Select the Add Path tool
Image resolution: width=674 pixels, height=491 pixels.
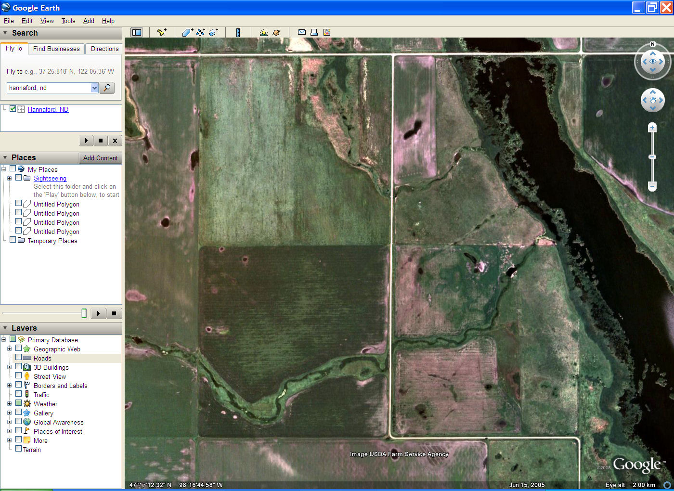[201, 32]
